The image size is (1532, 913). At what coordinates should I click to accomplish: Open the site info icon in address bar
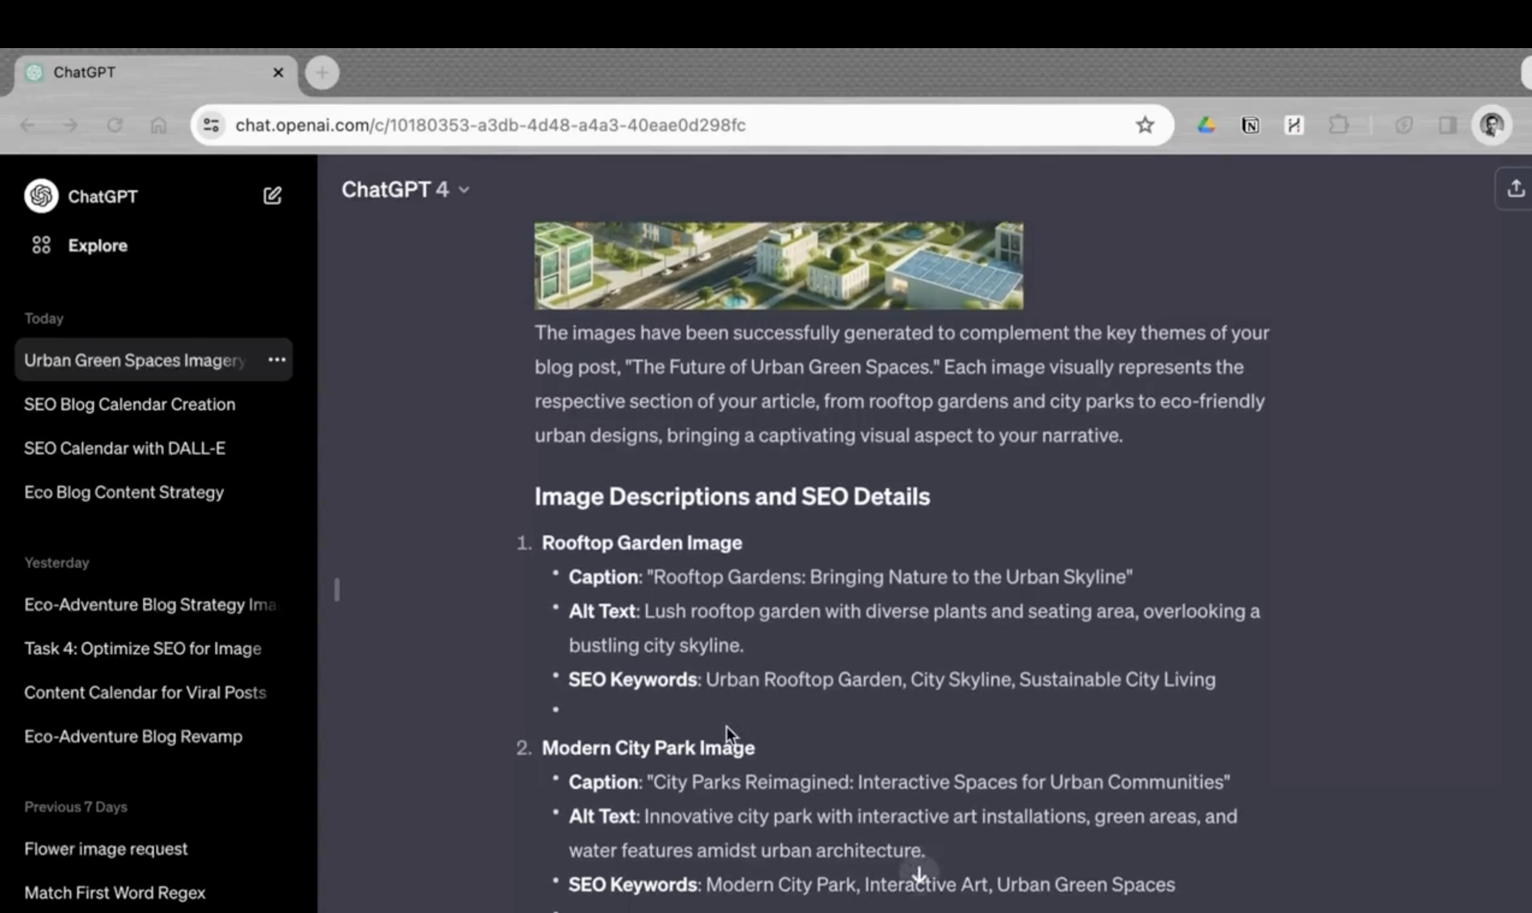click(211, 125)
